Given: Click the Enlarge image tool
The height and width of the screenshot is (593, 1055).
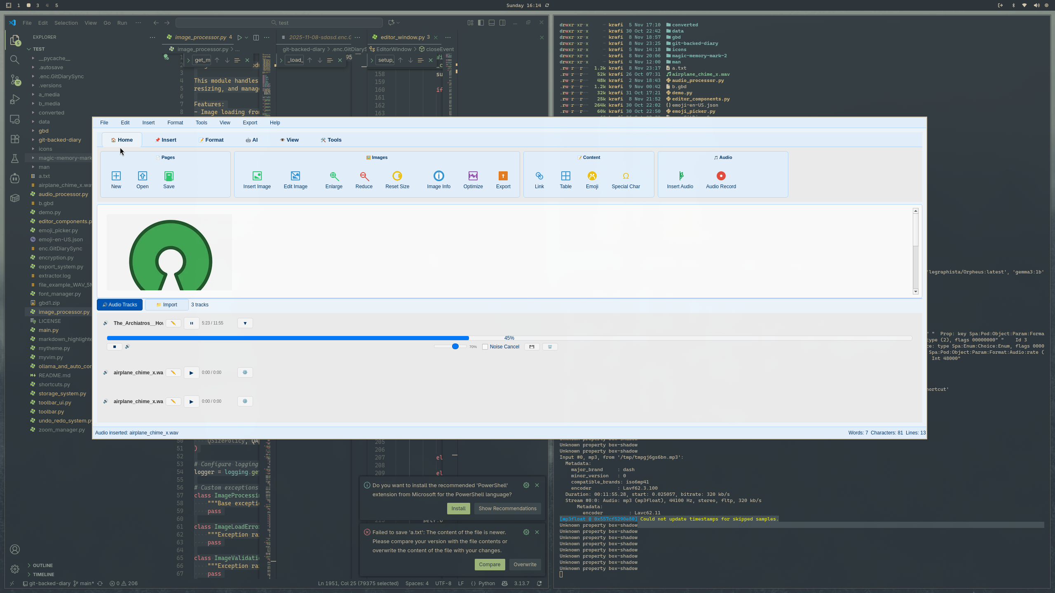Looking at the screenshot, I should [x=333, y=176].
